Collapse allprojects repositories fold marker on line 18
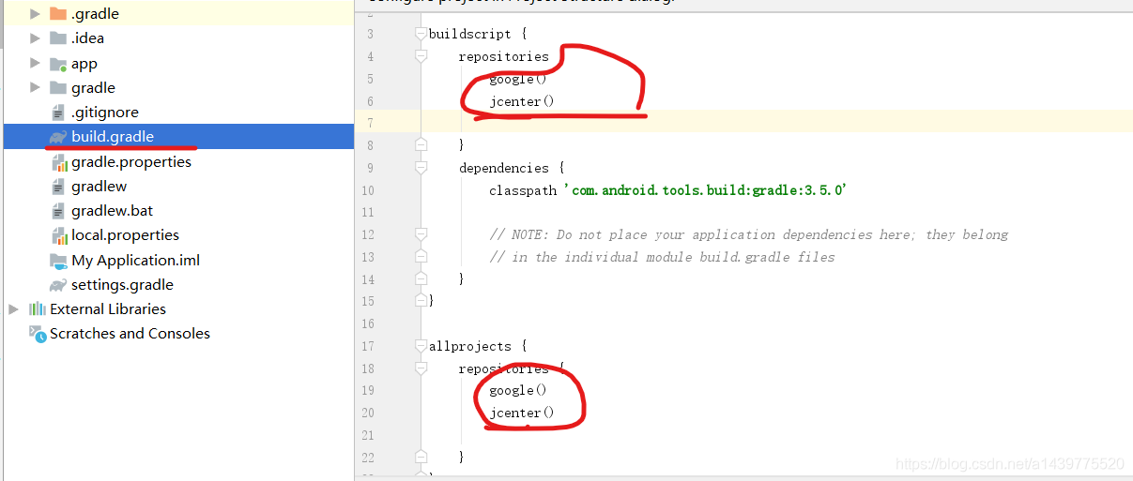 coord(421,368)
